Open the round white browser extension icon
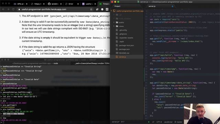Viewport: 220px width, 124px height. click(102, 9)
